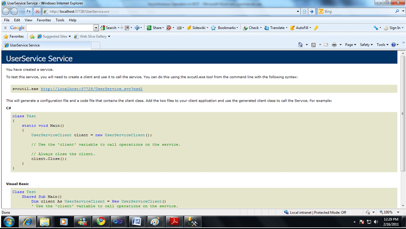The image size is (406, 229).
Task: Open the Page dropdown menu
Action: pyautogui.click(x=351, y=45)
